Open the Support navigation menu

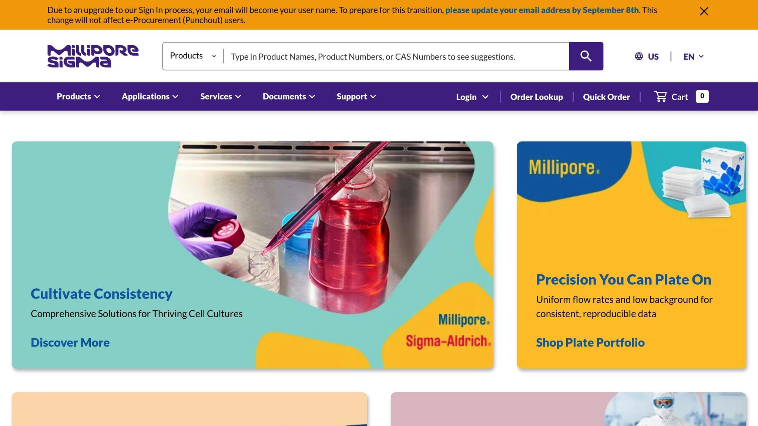point(356,97)
